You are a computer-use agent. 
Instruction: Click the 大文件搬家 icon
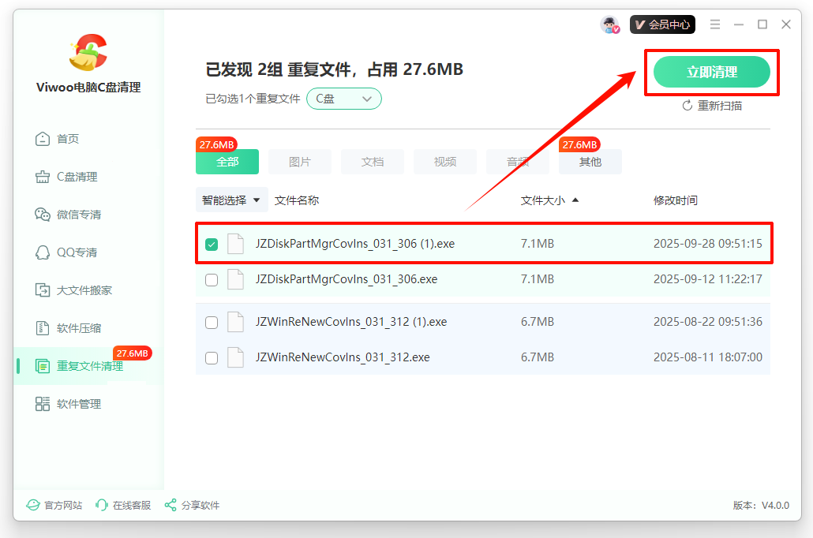pyautogui.click(x=43, y=290)
